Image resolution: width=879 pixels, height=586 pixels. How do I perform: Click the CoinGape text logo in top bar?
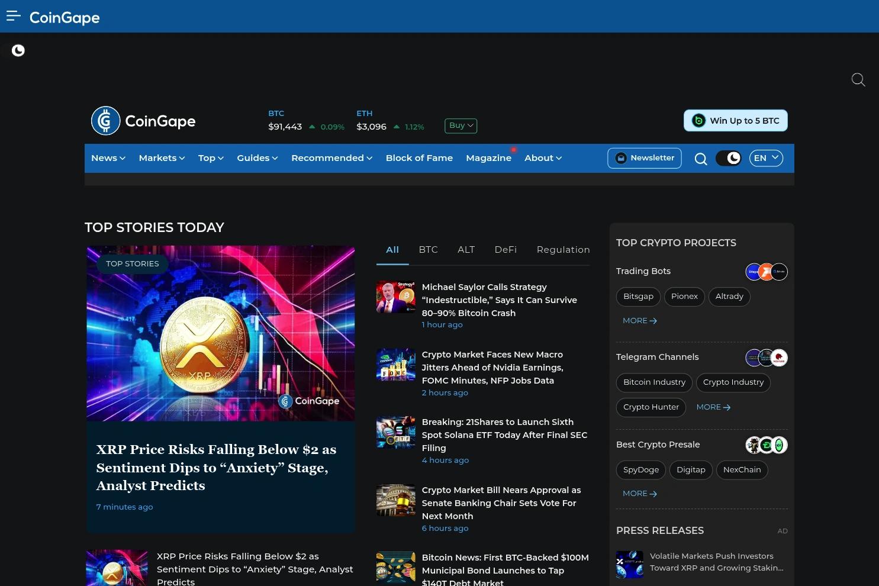65,18
